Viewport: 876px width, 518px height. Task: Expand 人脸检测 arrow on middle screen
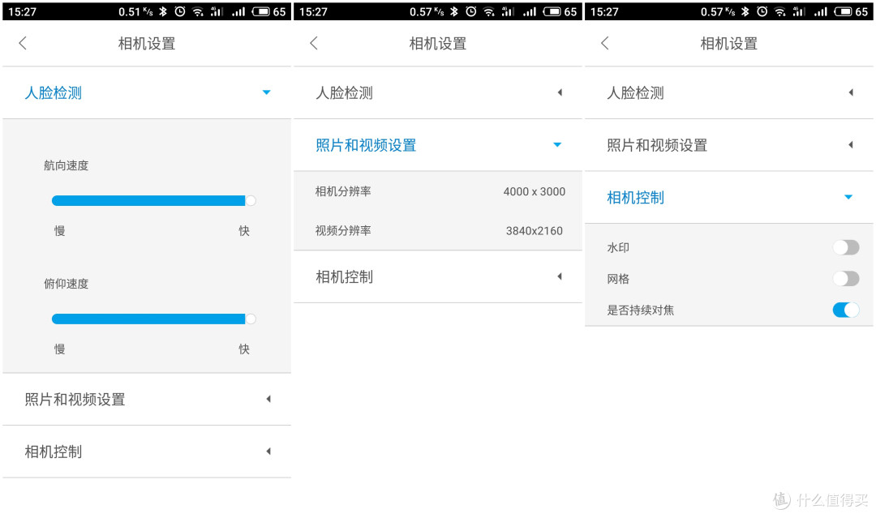coord(560,92)
